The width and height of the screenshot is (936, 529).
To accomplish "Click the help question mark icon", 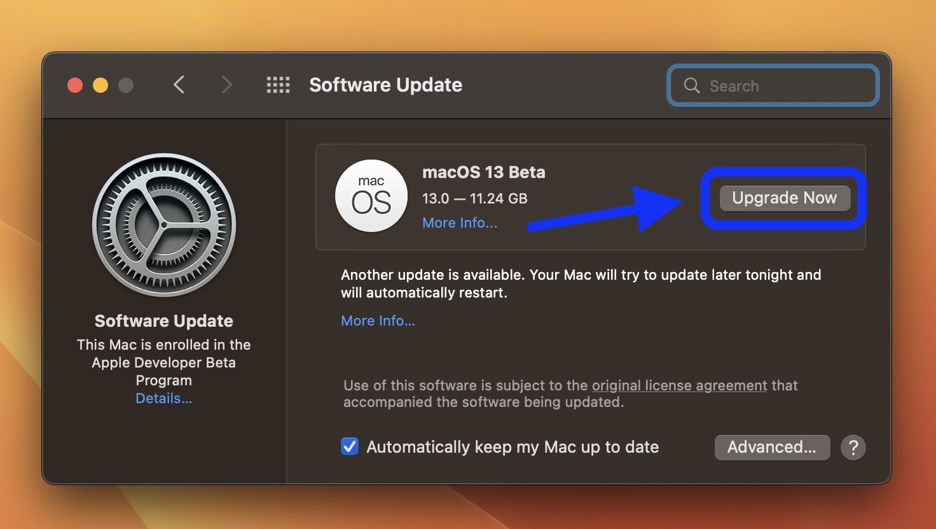I will (853, 448).
